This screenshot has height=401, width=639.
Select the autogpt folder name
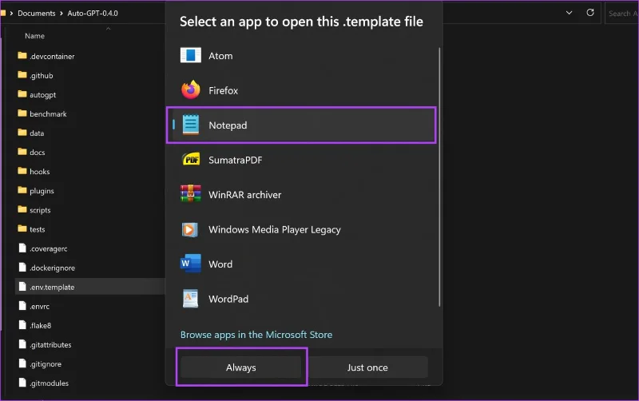click(43, 95)
